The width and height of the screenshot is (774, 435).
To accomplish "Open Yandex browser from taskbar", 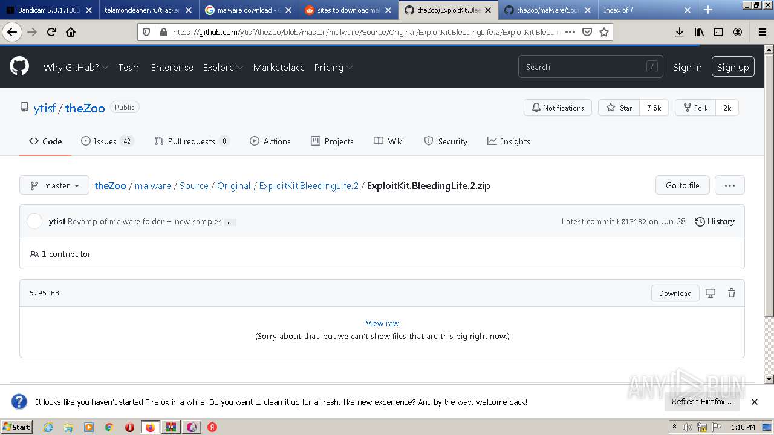I will 212,427.
